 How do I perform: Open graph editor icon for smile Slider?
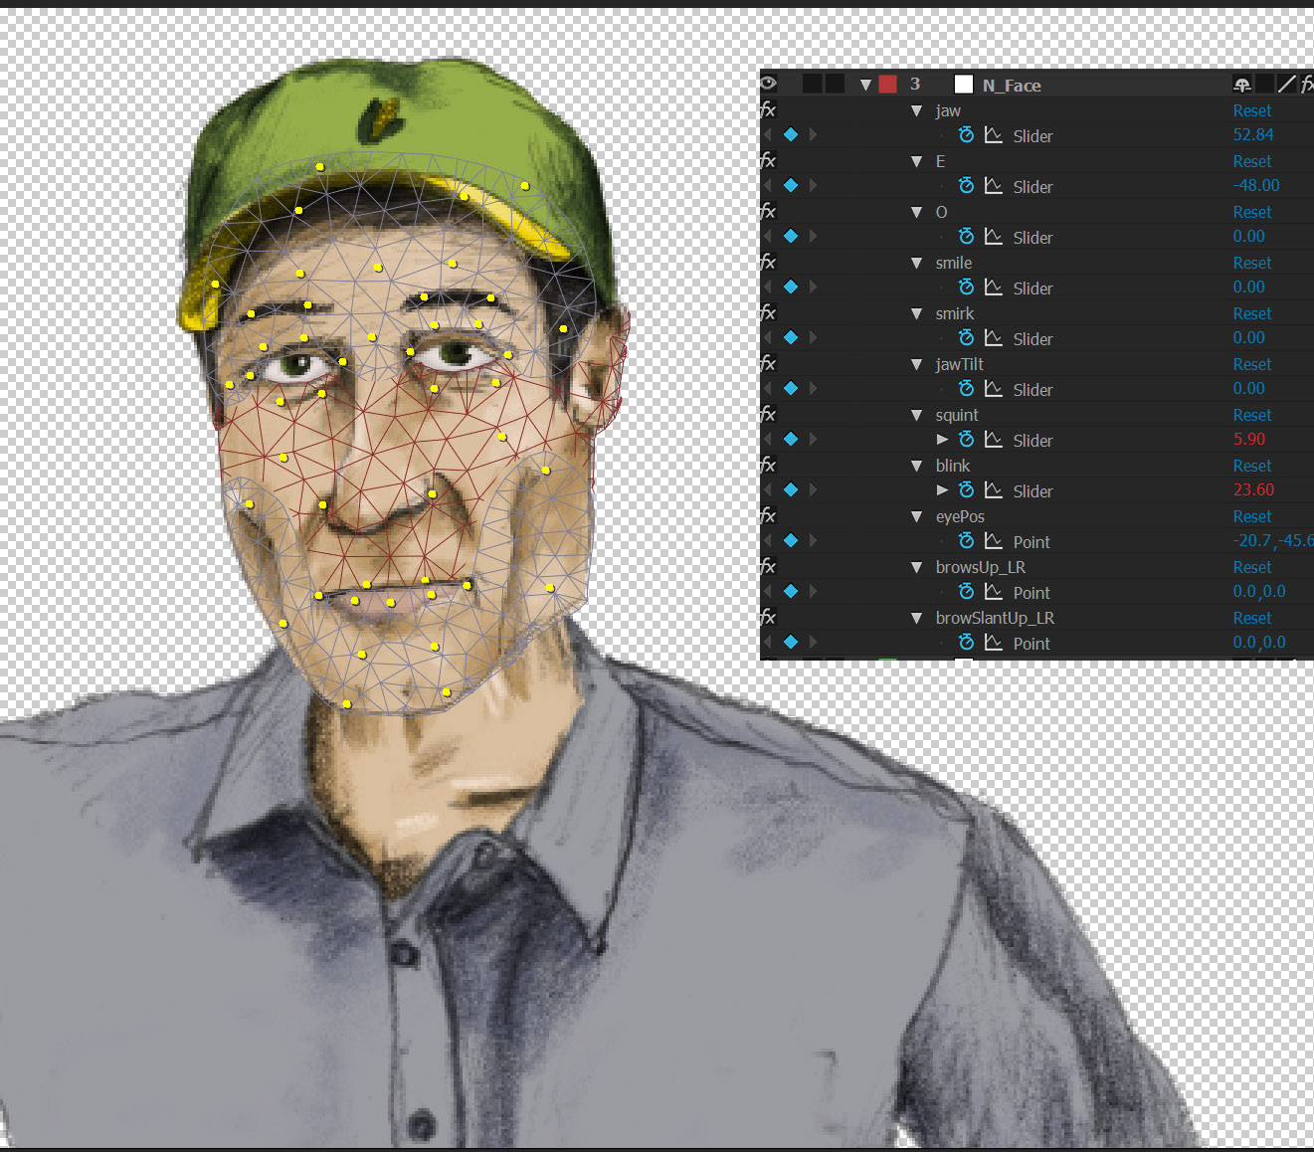(993, 288)
